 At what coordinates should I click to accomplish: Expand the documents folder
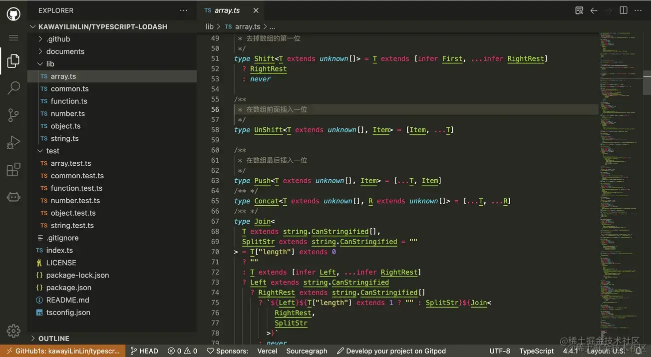coord(112,51)
